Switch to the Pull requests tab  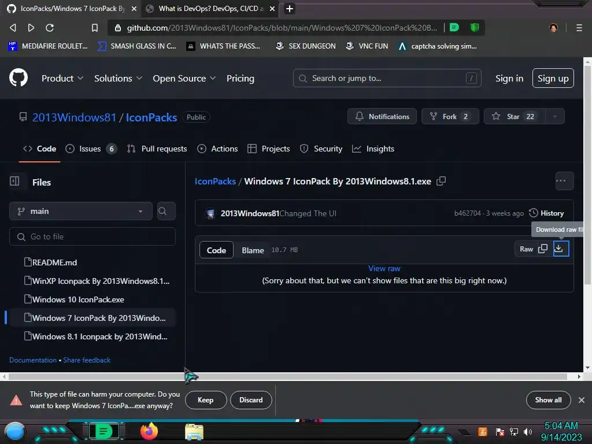[157, 149]
